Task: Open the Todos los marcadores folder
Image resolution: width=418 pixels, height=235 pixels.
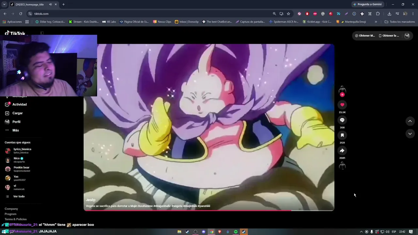Action: point(400,22)
